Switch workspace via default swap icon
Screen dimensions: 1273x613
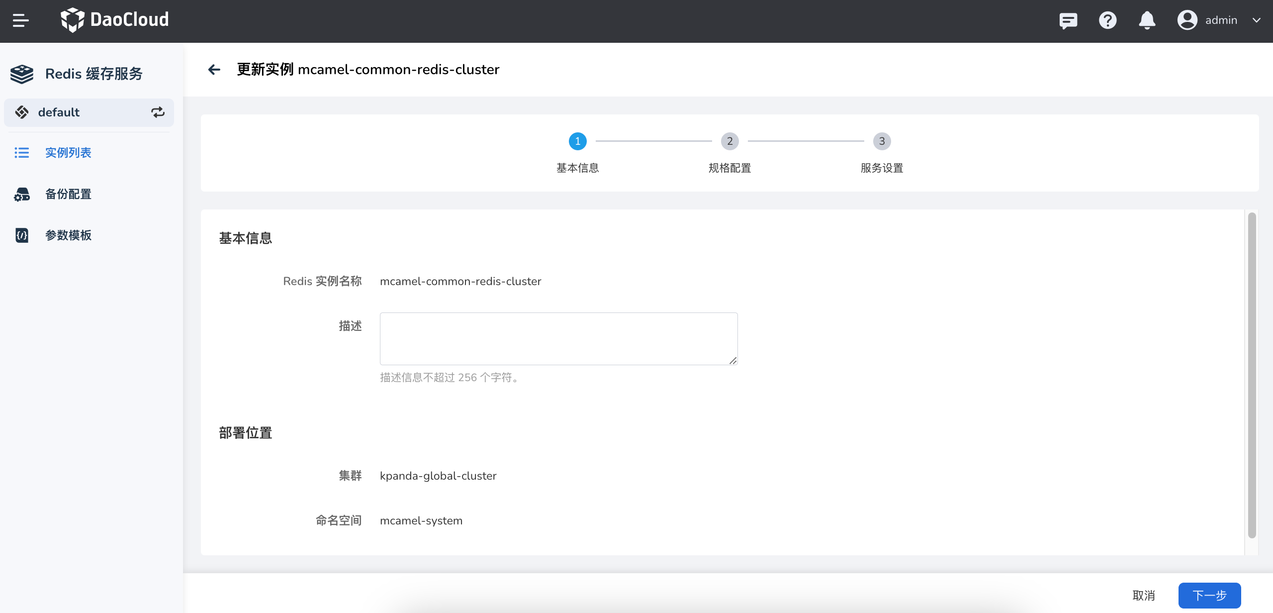pyautogui.click(x=158, y=112)
